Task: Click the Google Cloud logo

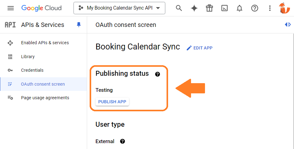Action: pos(42,8)
